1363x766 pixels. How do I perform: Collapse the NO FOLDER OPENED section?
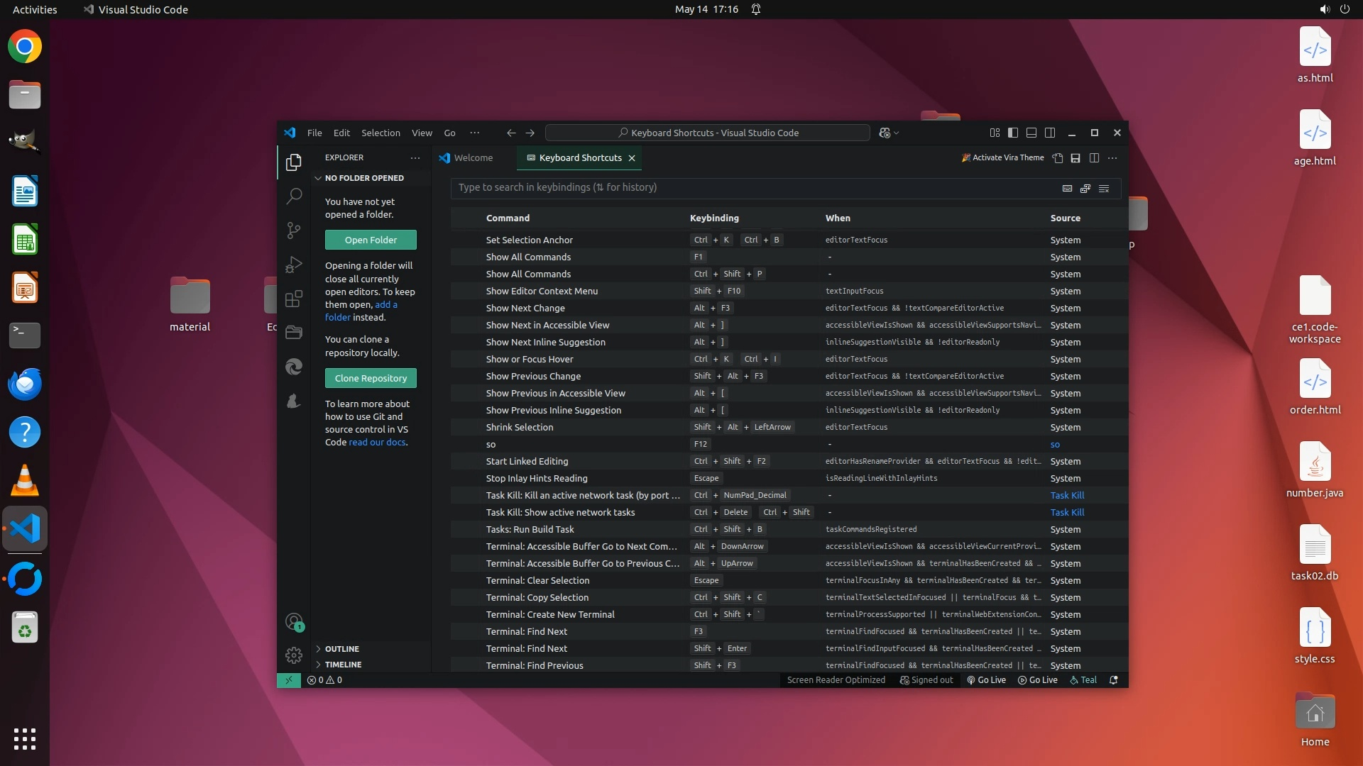click(x=364, y=178)
